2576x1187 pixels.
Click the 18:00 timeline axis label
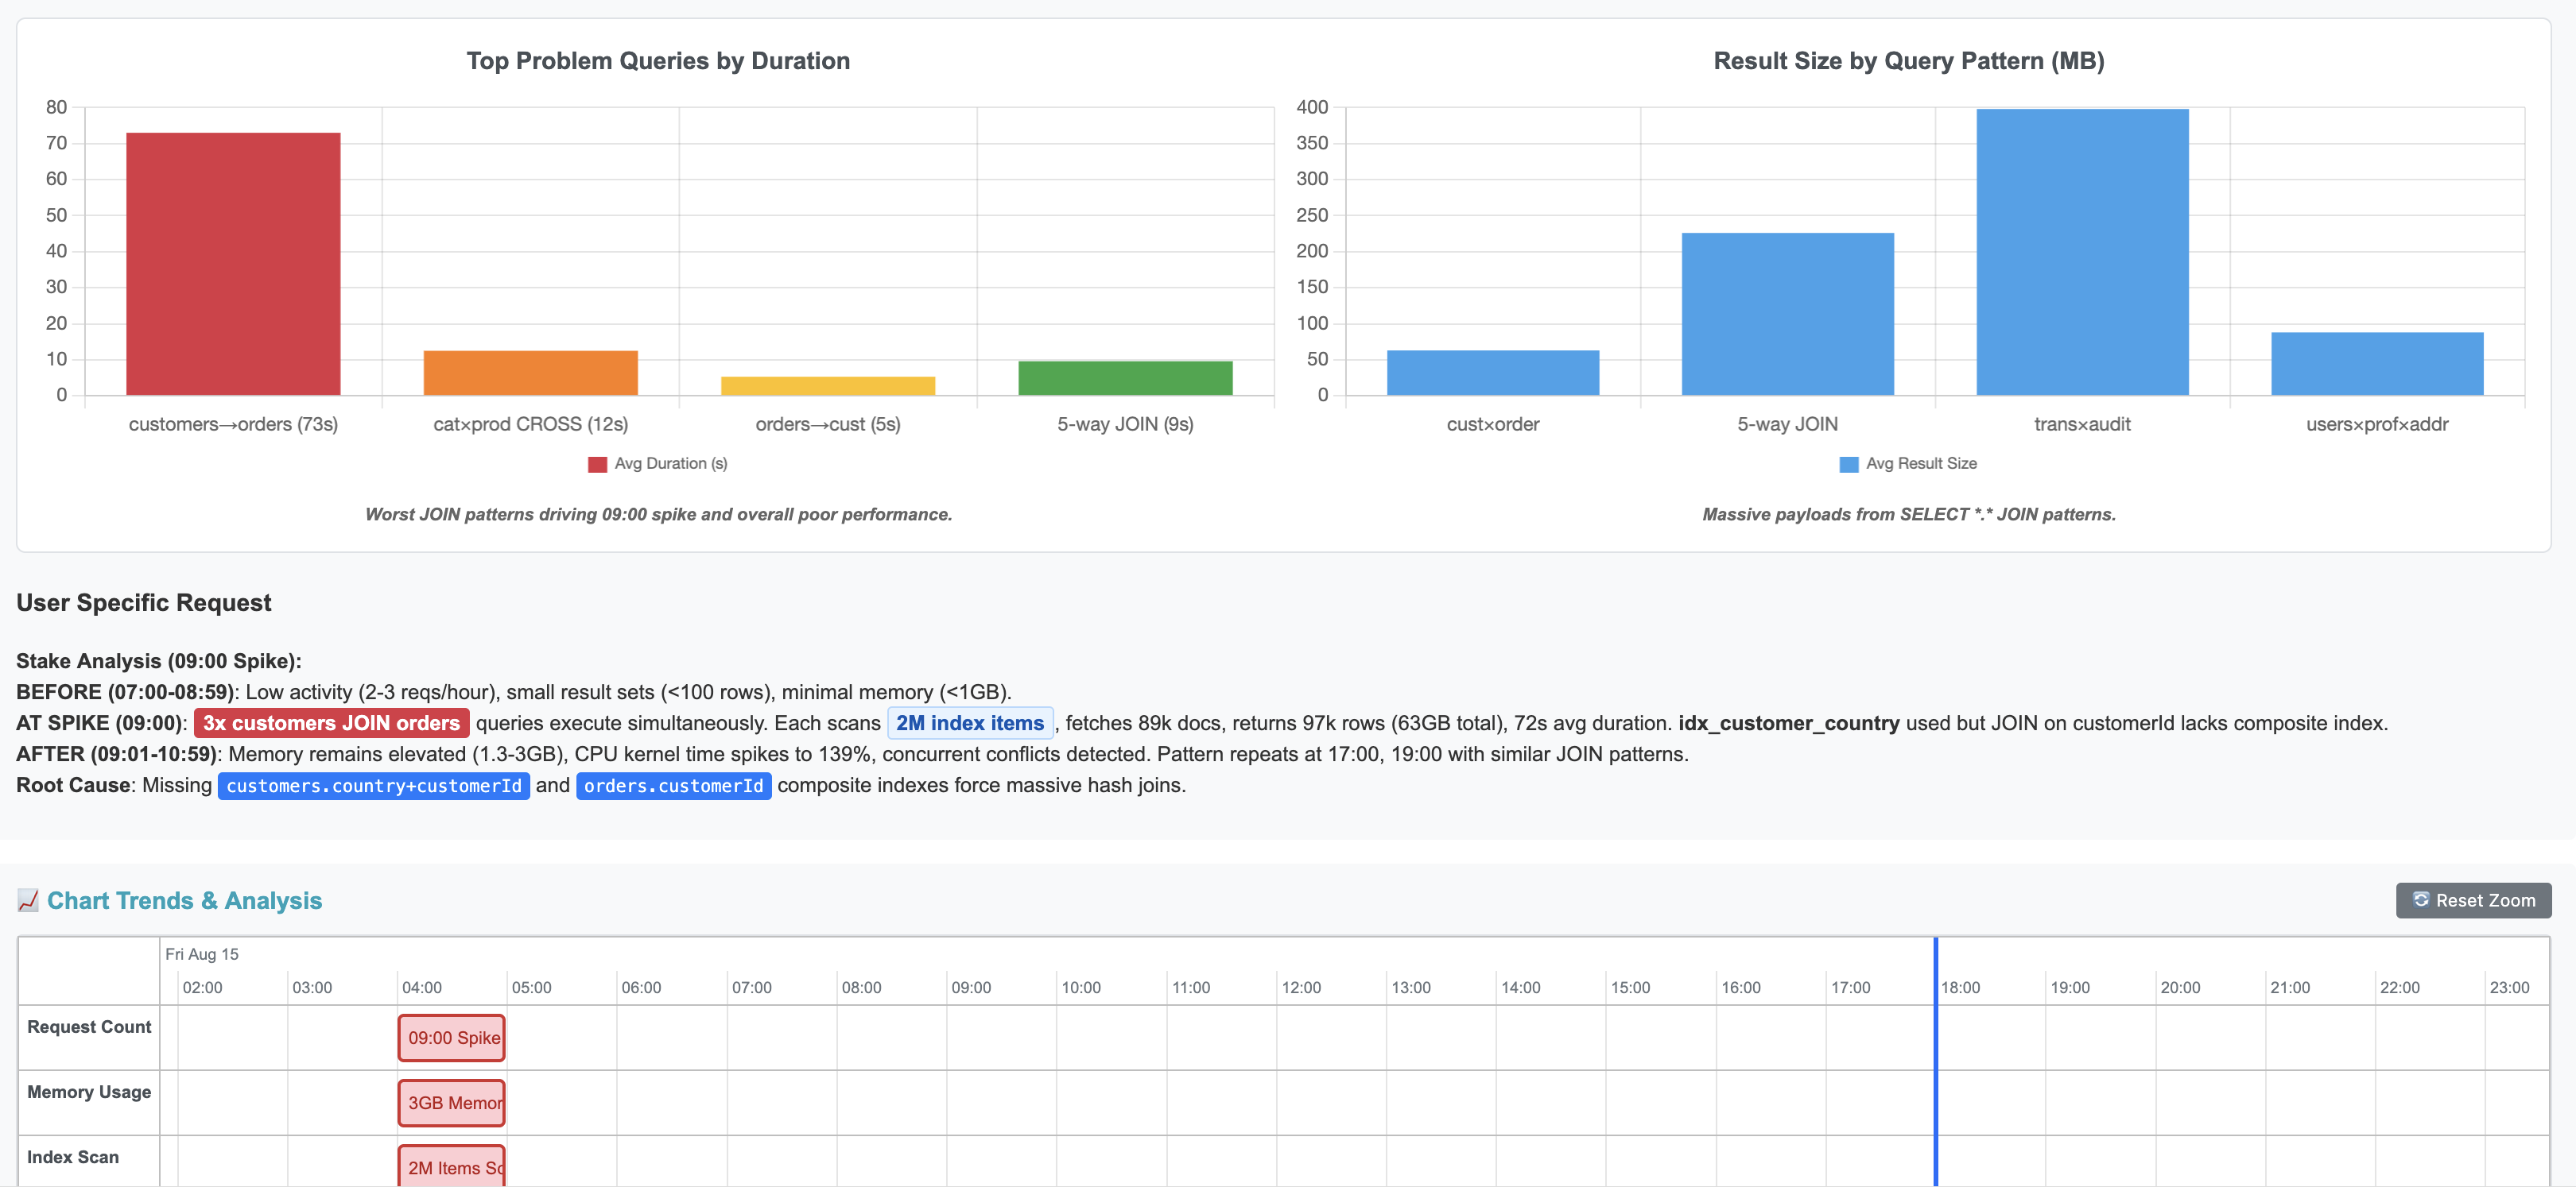pos(1960,987)
